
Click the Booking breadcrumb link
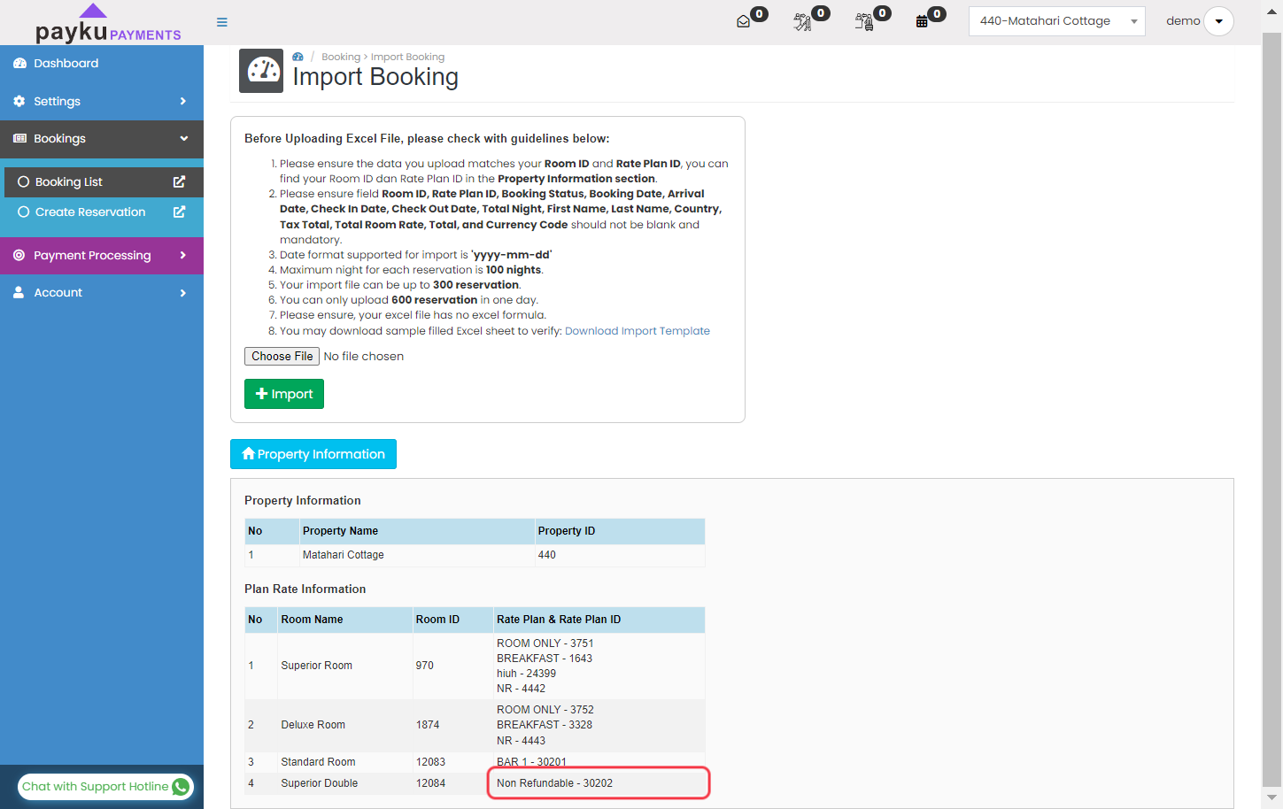click(x=341, y=57)
